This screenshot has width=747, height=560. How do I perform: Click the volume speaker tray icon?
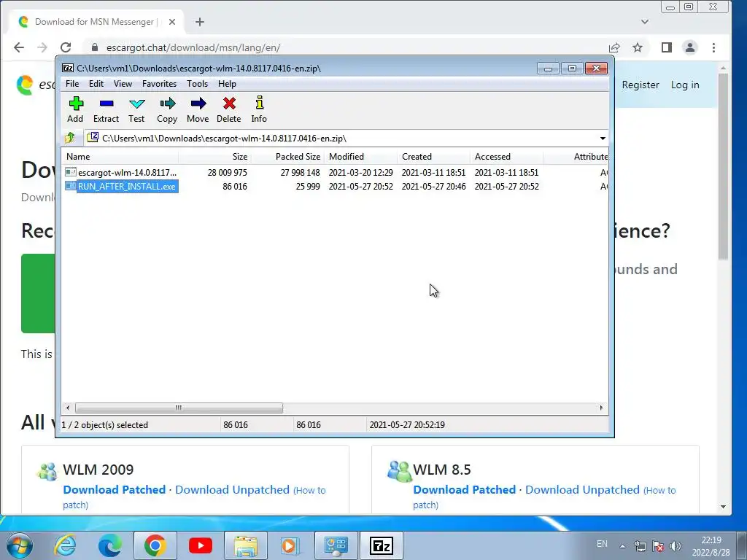[x=675, y=545]
